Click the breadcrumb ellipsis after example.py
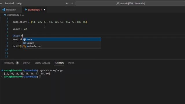The height and width of the screenshot is (104, 185). click(23, 15)
